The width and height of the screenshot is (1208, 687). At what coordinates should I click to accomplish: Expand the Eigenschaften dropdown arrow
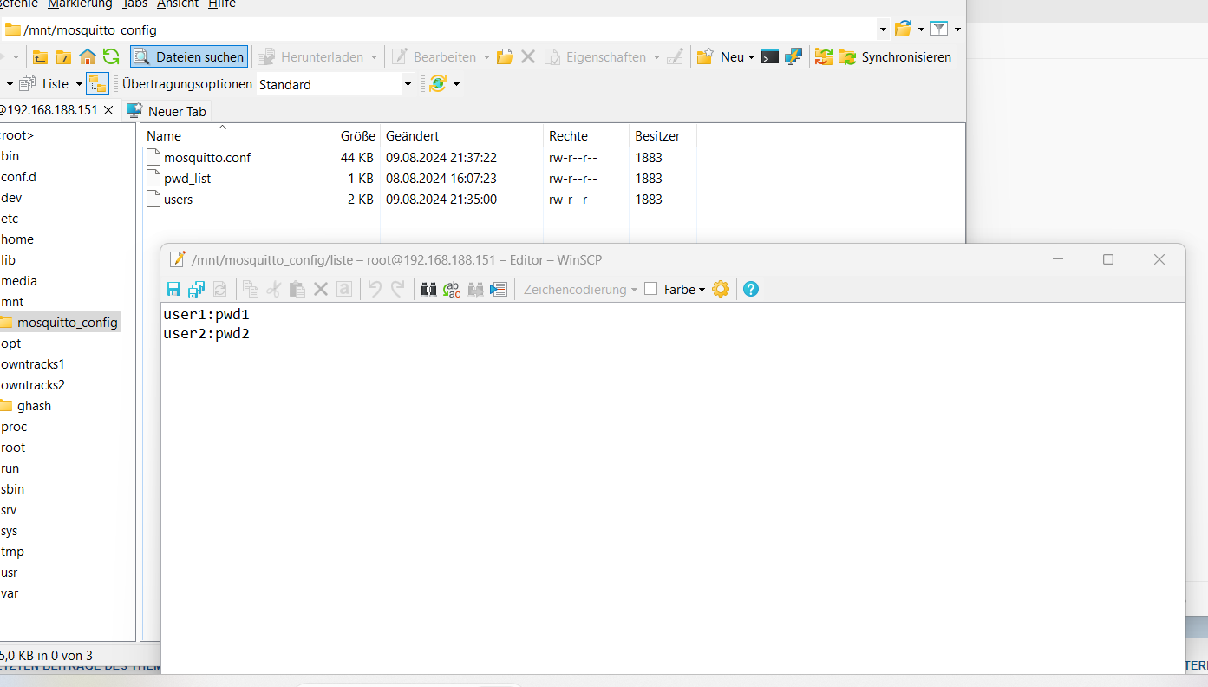pos(656,57)
